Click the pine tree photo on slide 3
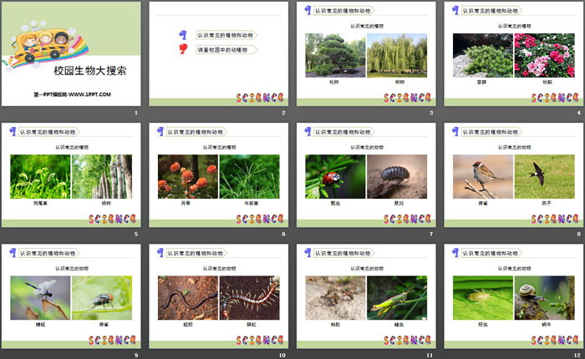 point(335,56)
